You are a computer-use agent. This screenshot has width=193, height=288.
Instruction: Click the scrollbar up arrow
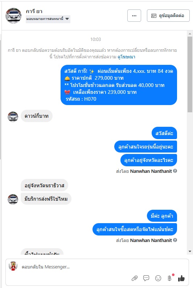tap(190, 34)
